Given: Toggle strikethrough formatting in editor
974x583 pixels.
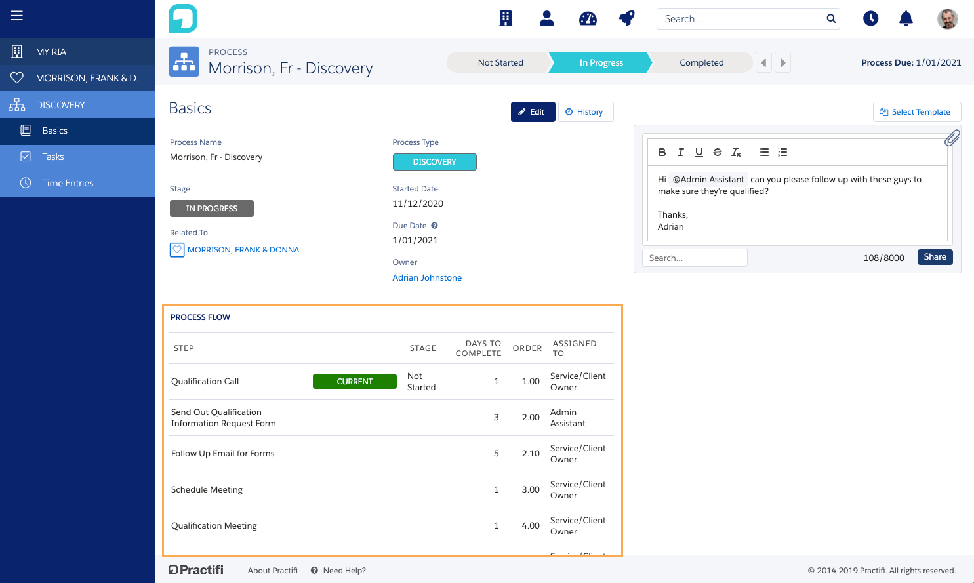Looking at the screenshot, I should [x=718, y=152].
